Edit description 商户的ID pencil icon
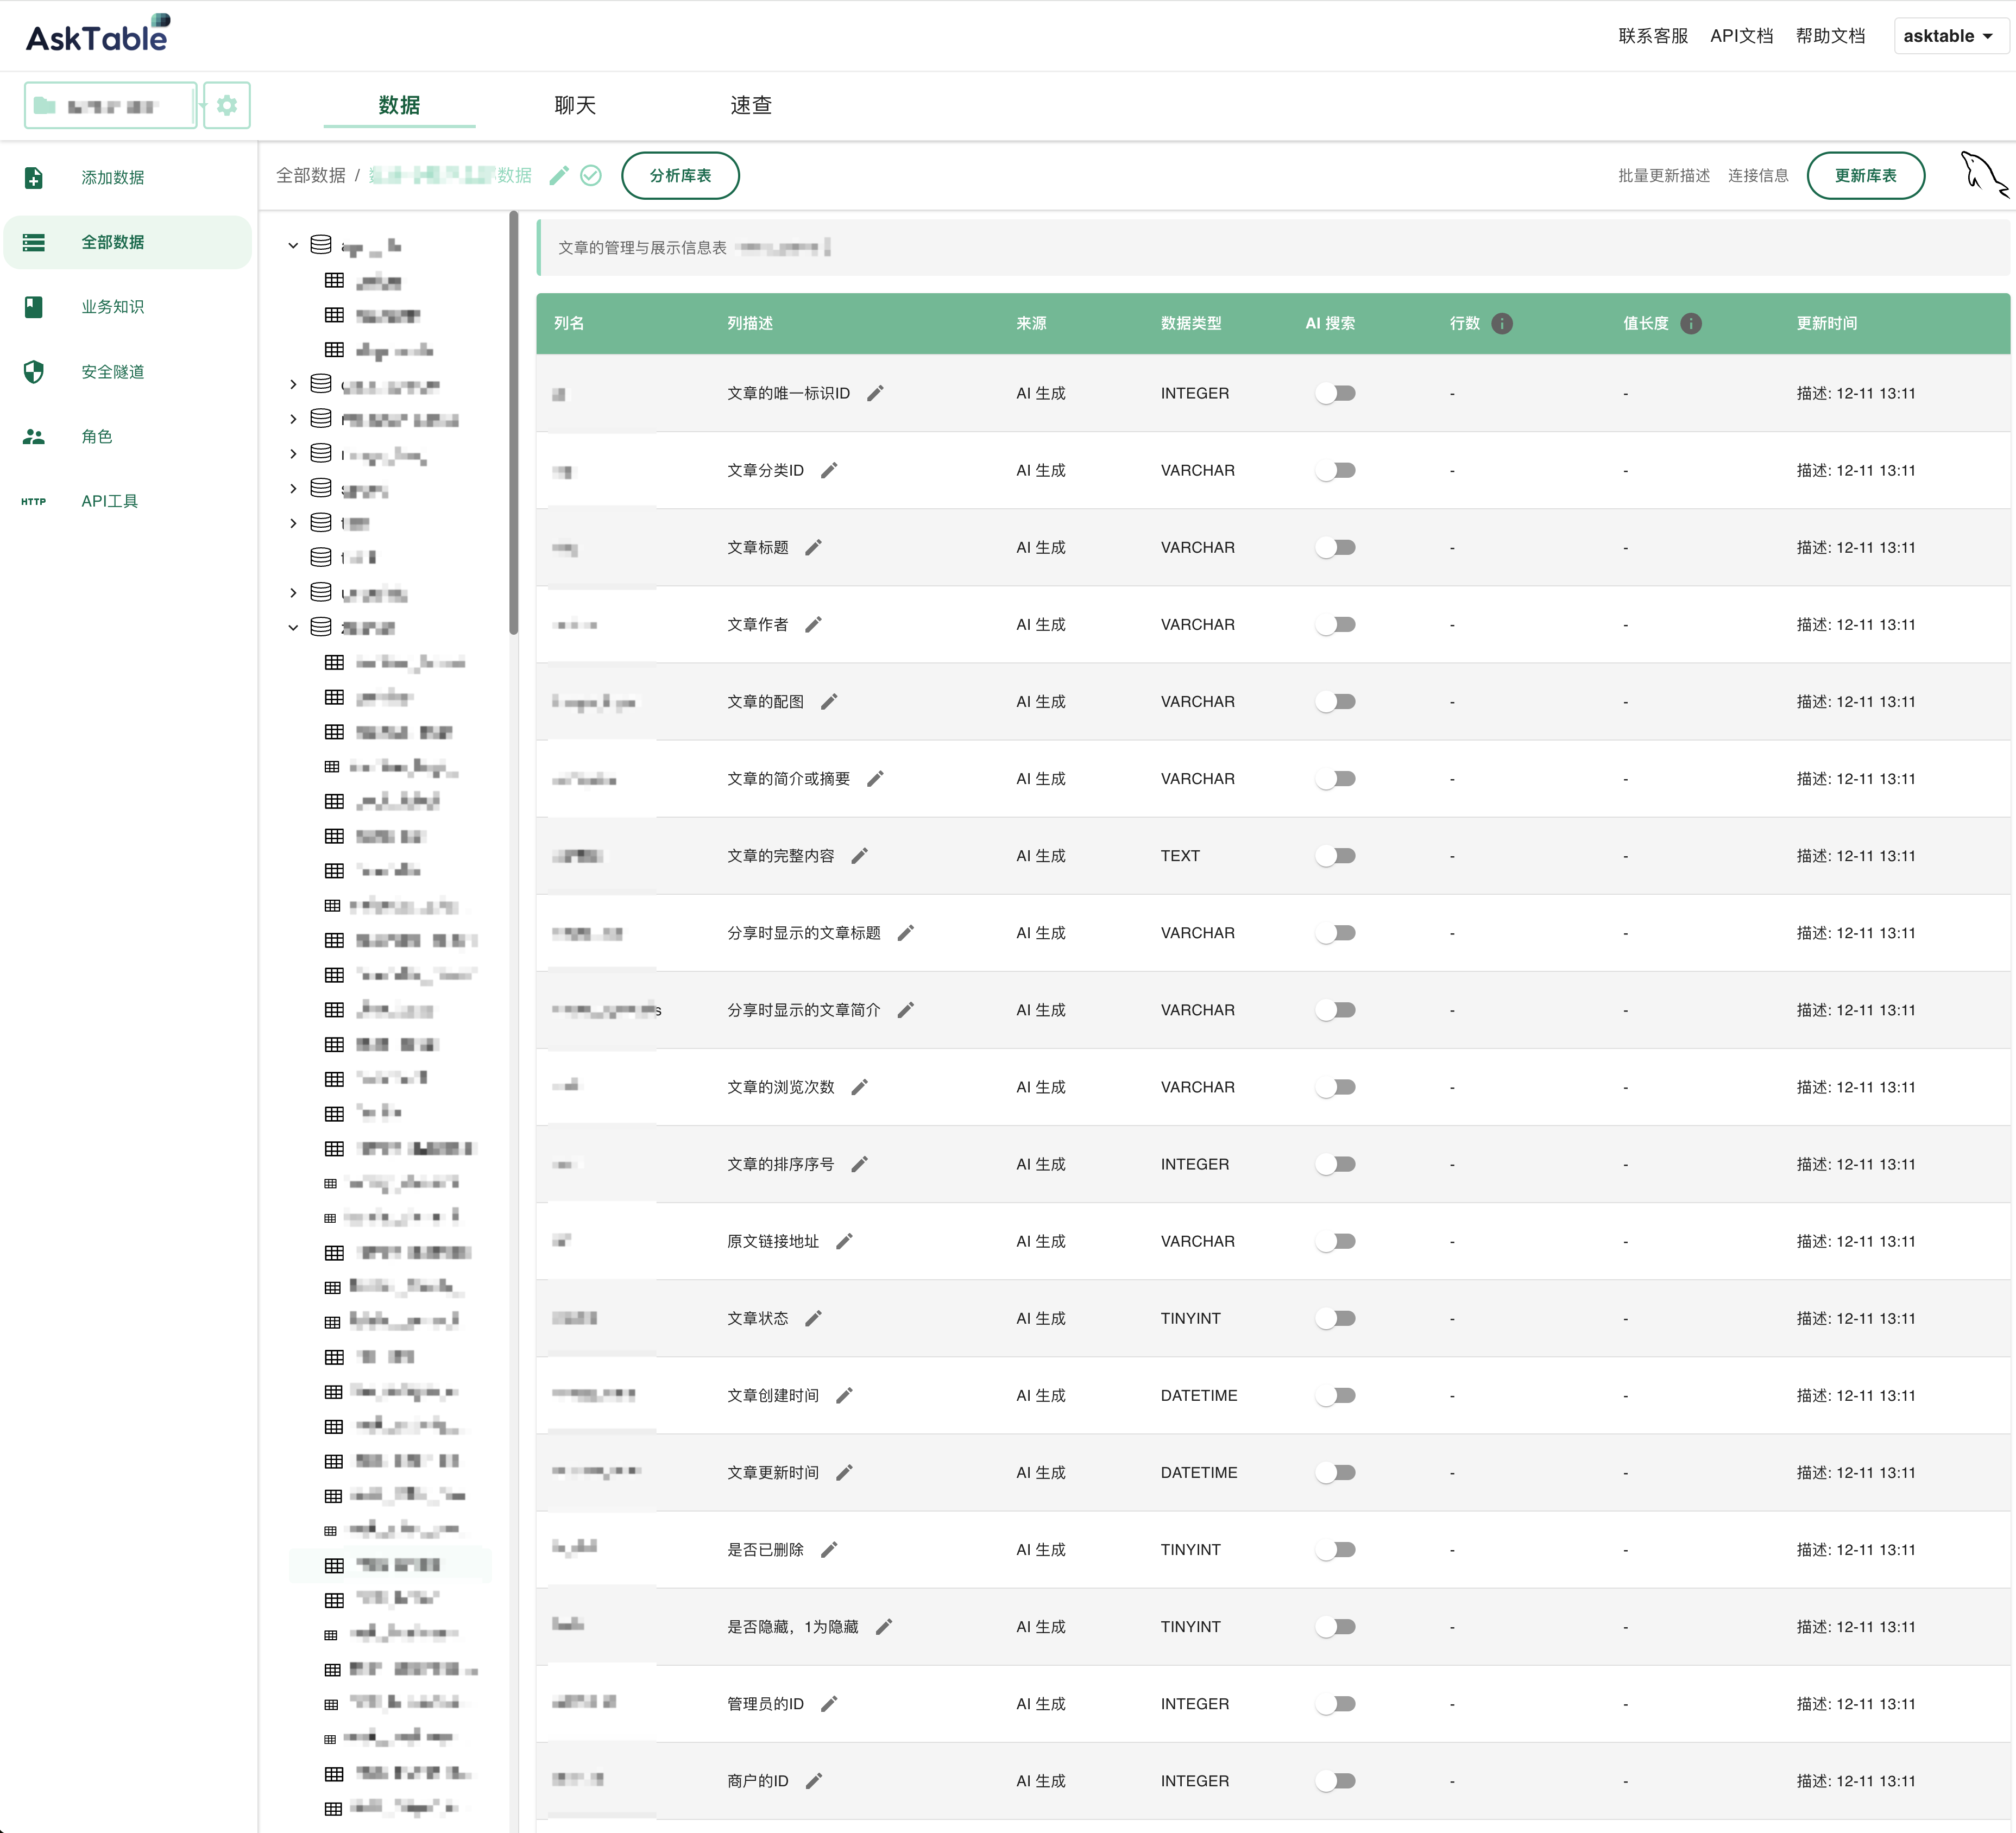2016x1833 pixels. 813,1781
